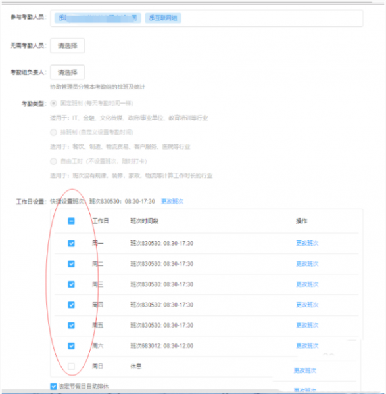The width and height of the screenshot is (386, 394).
Task: Check the 周日 workday checkbox
Action: click(71, 366)
